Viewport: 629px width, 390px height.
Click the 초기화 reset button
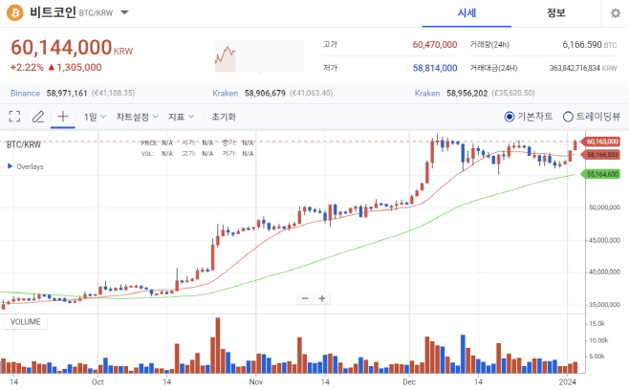224,117
